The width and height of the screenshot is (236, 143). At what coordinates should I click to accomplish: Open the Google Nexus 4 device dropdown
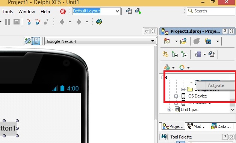point(101,41)
